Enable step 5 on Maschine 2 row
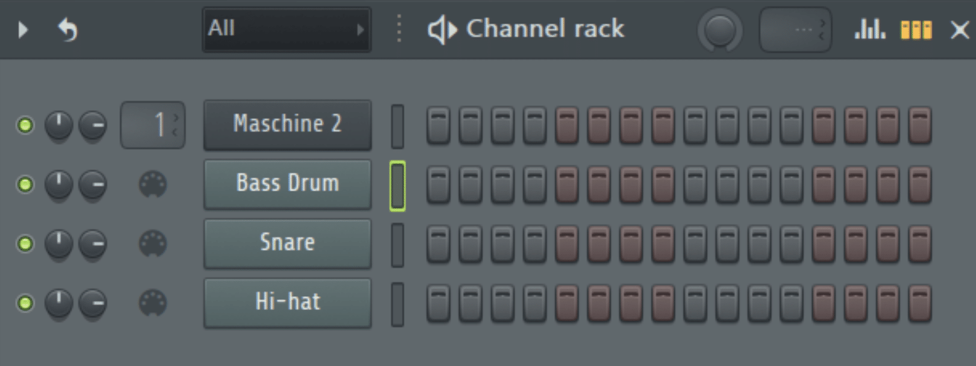This screenshot has height=366, width=976. click(567, 125)
